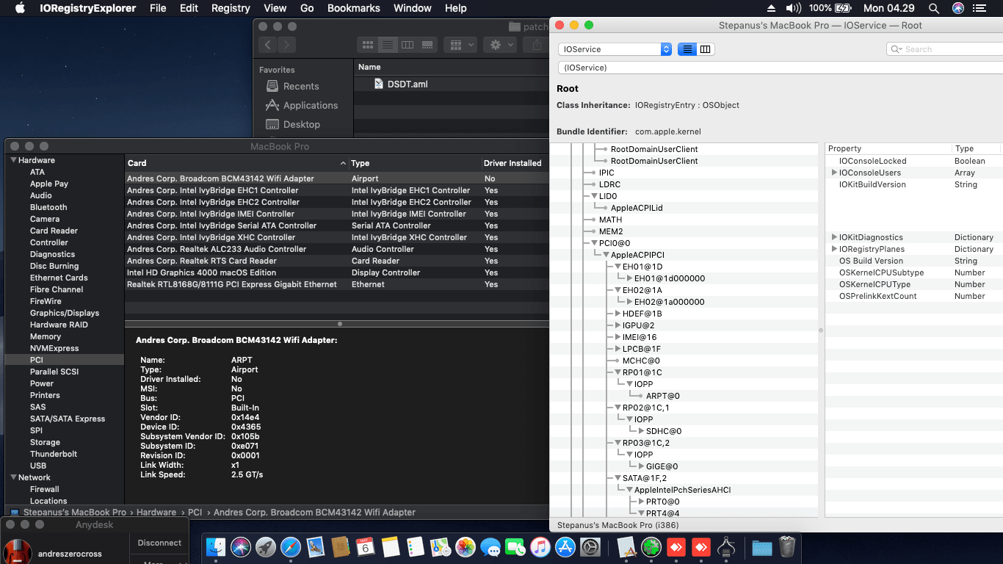The width and height of the screenshot is (1003, 564).
Task: Collapse the PCI0@0 tree node
Action: (x=594, y=243)
